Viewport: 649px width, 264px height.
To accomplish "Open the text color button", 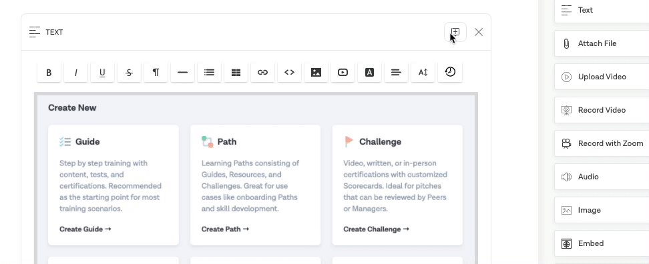I will coord(369,72).
